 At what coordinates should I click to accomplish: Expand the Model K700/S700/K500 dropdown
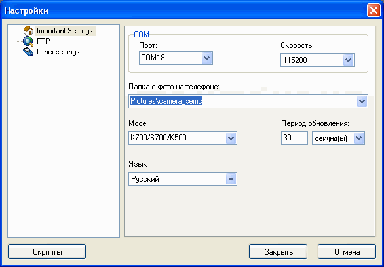pos(231,138)
